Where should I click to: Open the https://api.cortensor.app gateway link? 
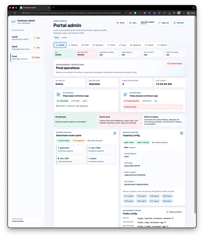coord(75,96)
